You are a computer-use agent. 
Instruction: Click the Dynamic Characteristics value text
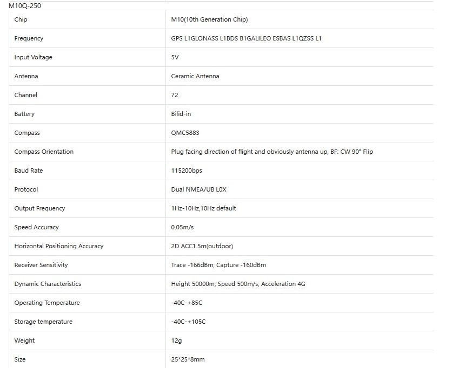click(238, 284)
